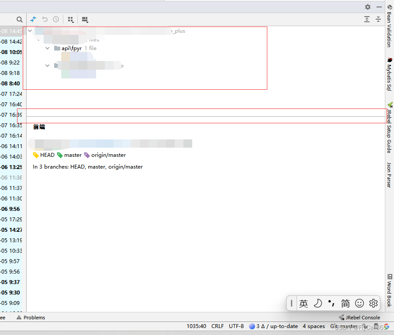Open the settings gear in the title bar
Screen dimensions: 394x335
tap(367, 7)
